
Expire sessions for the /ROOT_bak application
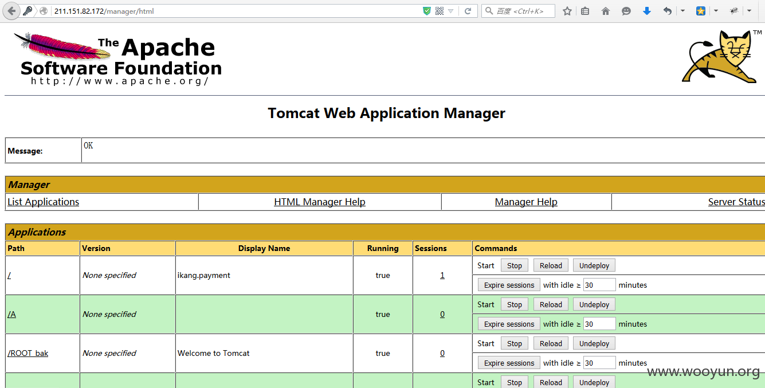[x=509, y=363]
